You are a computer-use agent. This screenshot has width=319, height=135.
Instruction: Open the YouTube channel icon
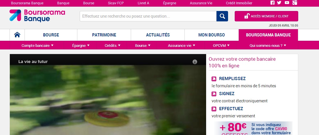(x=287, y=3)
